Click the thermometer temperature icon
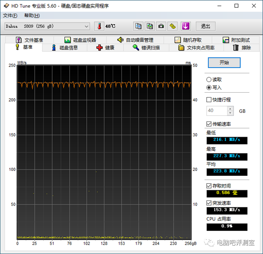Screen dimensions: 263x254 click(99, 26)
